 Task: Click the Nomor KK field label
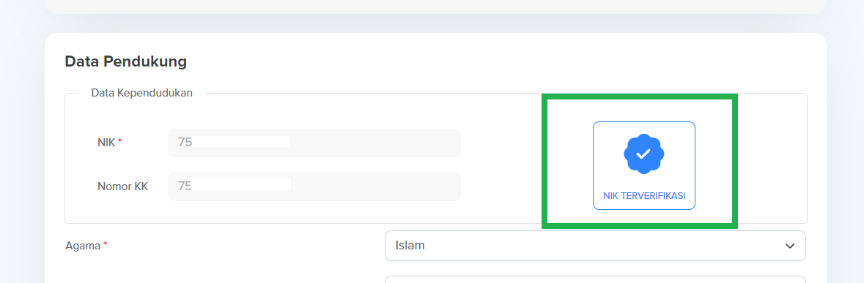pos(122,186)
